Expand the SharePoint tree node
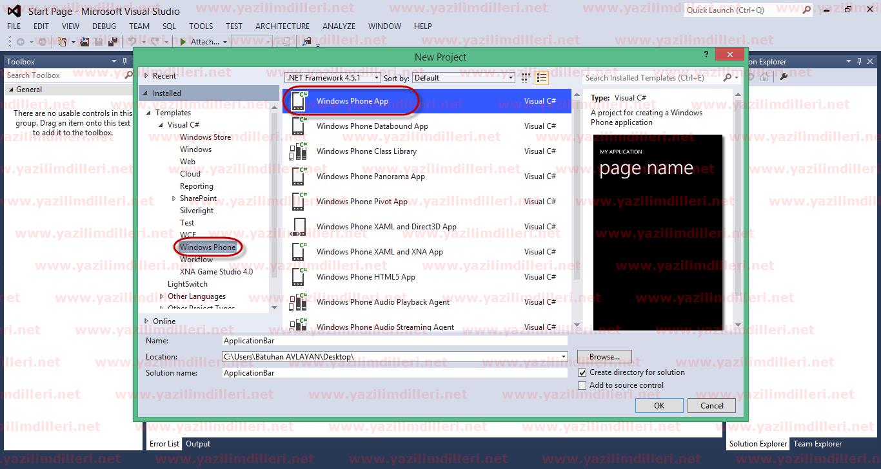Image resolution: width=881 pixels, height=469 pixels. point(174,198)
